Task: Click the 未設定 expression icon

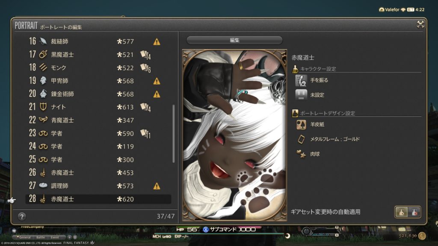Action: click(301, 95)
